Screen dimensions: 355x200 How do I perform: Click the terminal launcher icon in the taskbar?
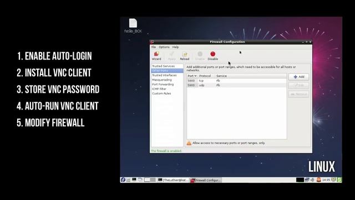(134, 180)
